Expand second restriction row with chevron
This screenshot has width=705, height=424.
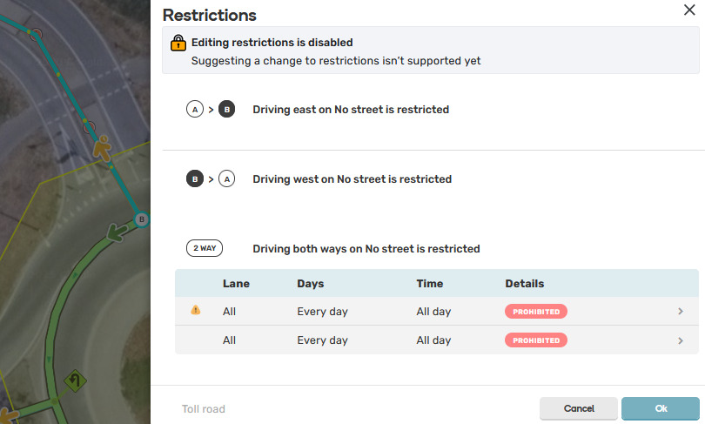pos(680,340)
